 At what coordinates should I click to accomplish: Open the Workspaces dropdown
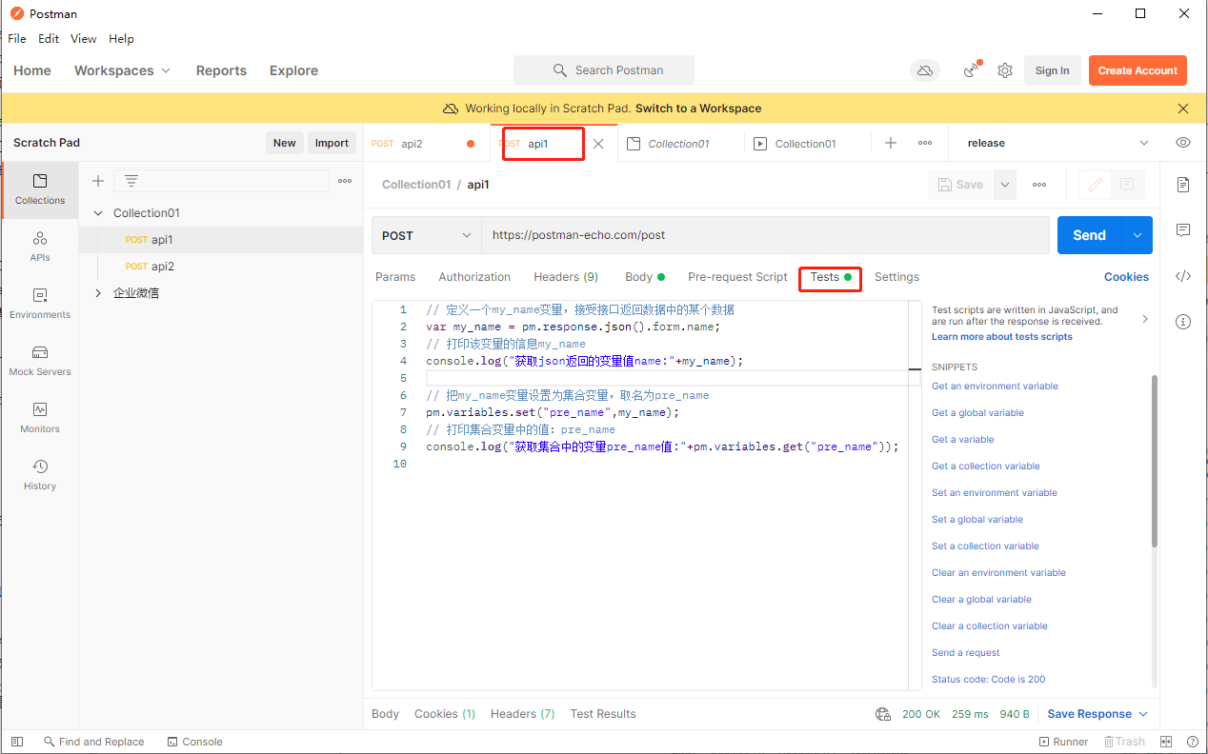[x=123, y=70]
